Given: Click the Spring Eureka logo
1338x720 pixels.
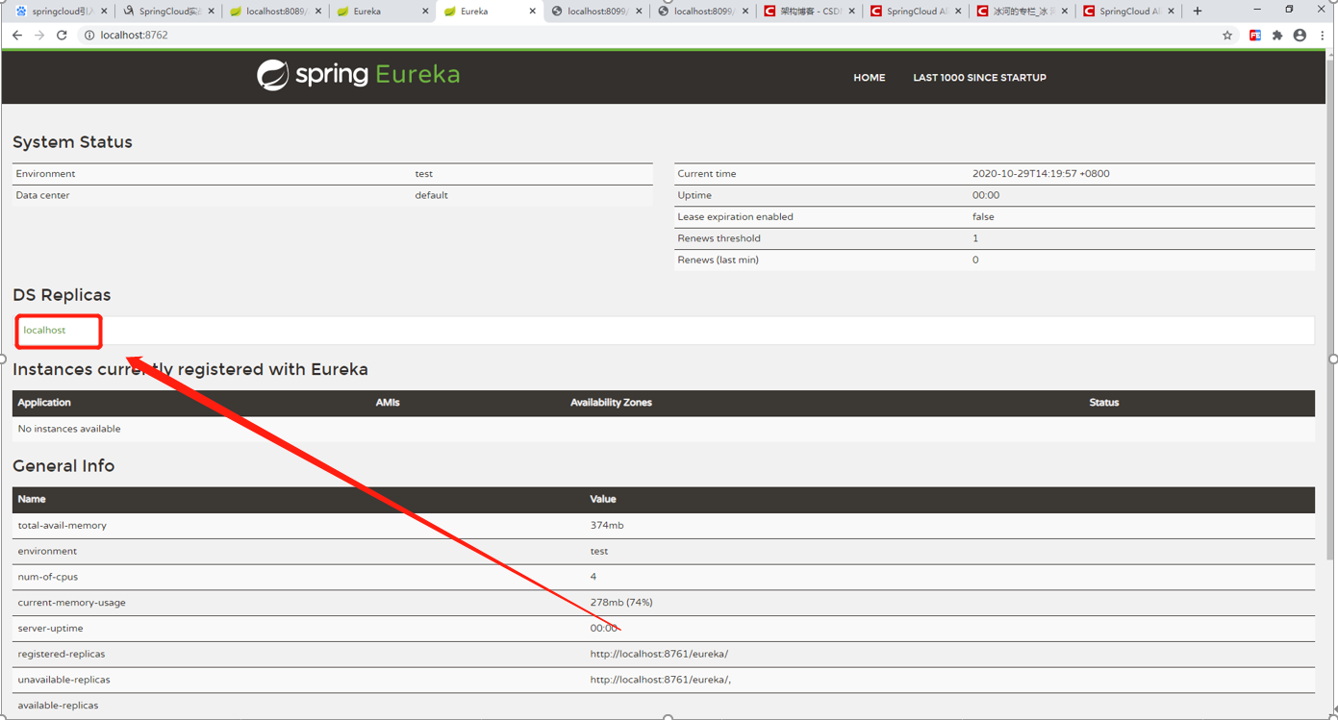Looking at the screenshot, I should [x=358, y=75].
